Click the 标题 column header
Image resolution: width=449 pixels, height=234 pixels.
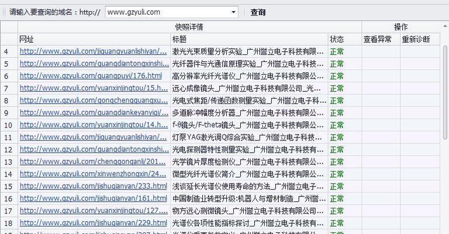coord(249,39)
